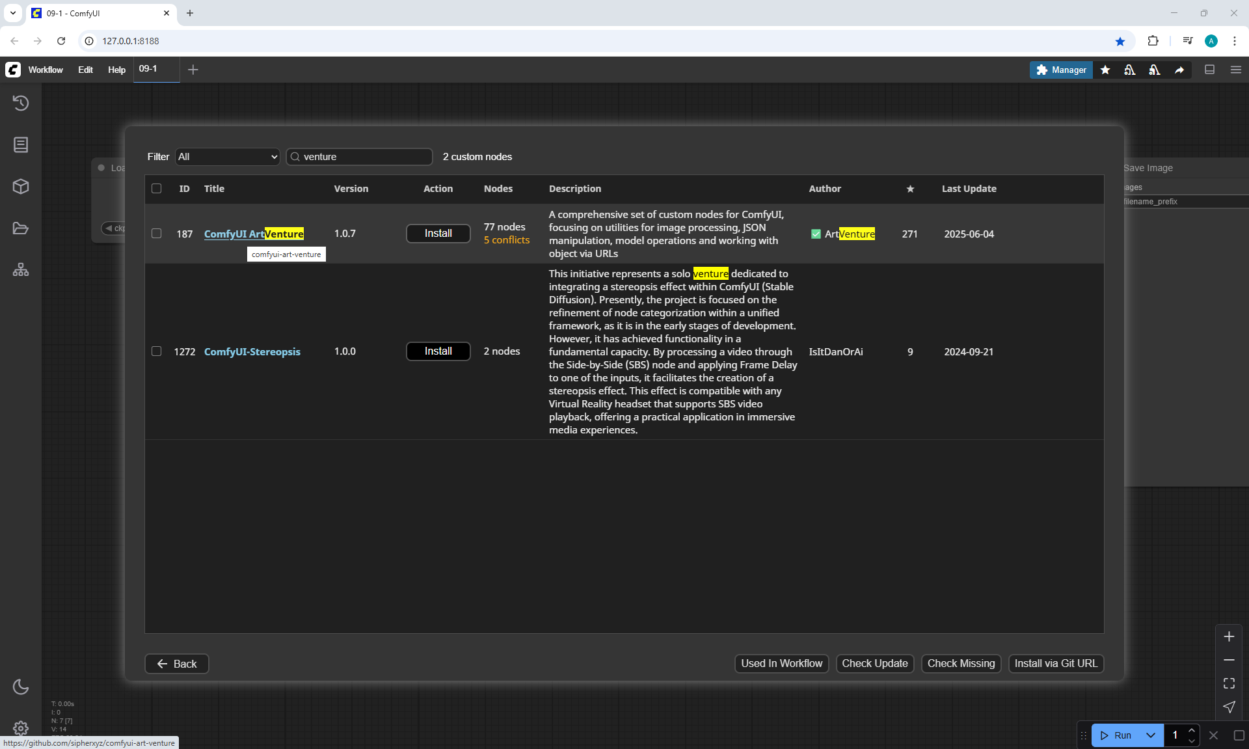This screenshot has height=749, width=1249.
Task: Check the ComfyUI ArtVenture row checkbox
Action: (x=157, y=234)
